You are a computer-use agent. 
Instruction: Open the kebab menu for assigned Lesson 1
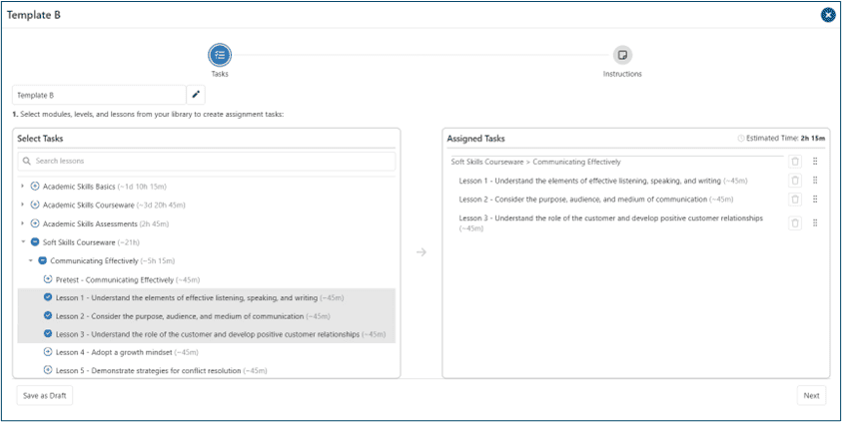click(815, 181)
